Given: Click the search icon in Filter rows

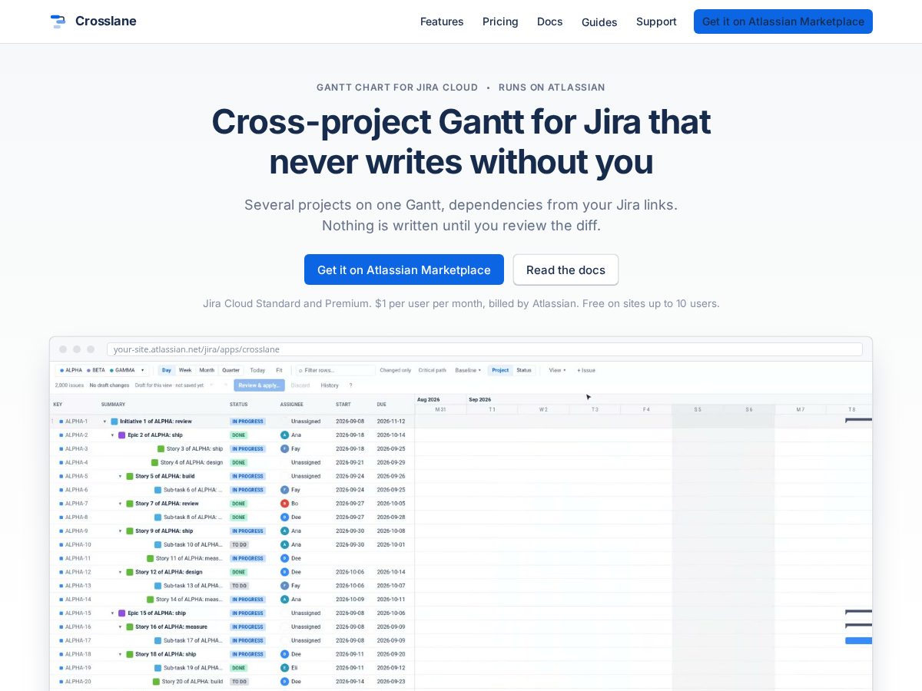Looking at the screenshot, I should tap(300, 371).
